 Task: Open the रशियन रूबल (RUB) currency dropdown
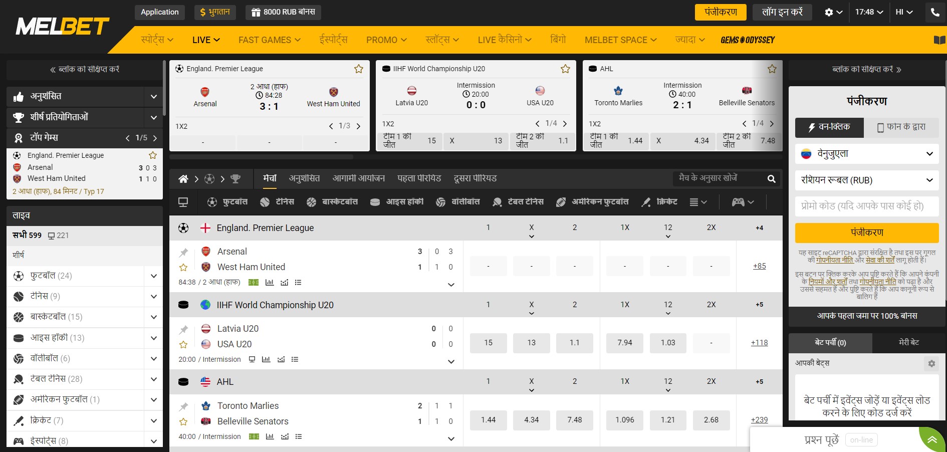(867, 180)
